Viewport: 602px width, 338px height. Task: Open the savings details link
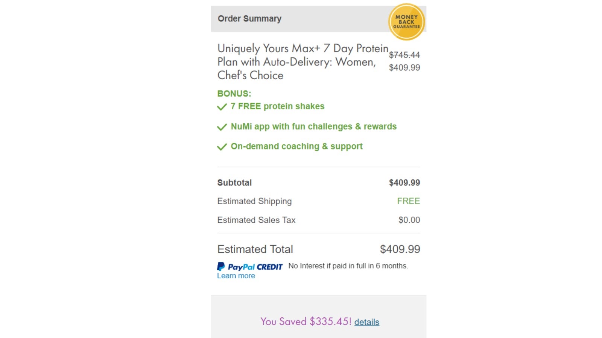click(366, 322)
